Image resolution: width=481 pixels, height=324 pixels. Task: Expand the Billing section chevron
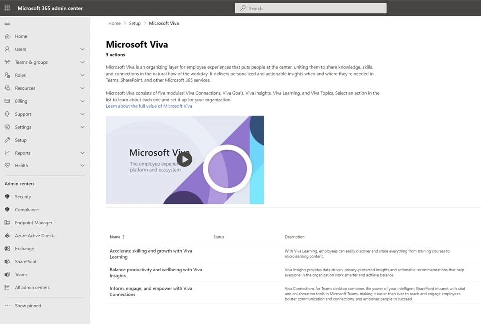click(x=82, y=101)
